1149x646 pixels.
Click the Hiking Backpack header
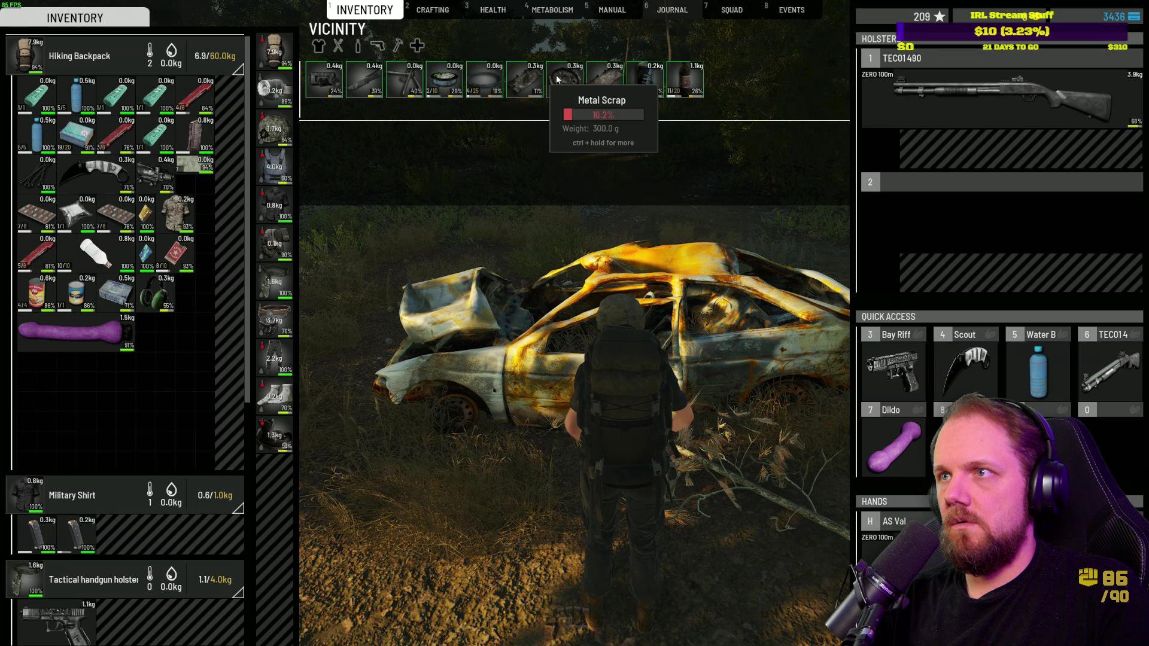coord(125,56)
